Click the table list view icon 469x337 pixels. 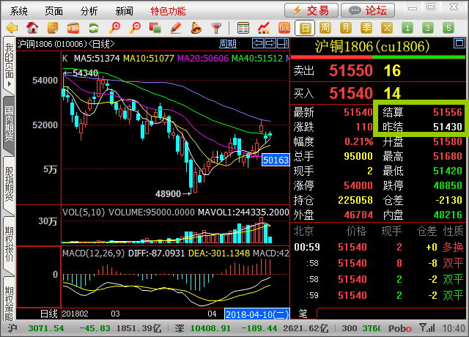click(x=243, y=27)
